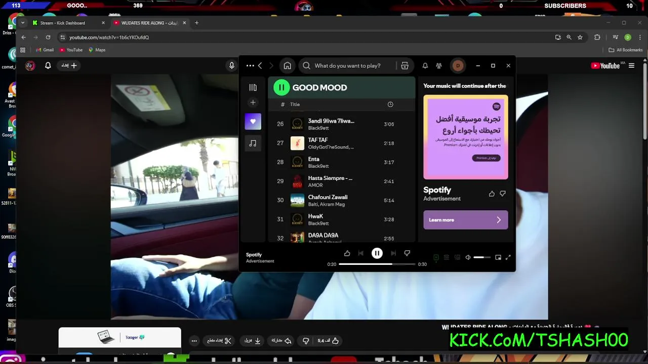Focus the 'What do you want to play?' search box

[347, 66]
